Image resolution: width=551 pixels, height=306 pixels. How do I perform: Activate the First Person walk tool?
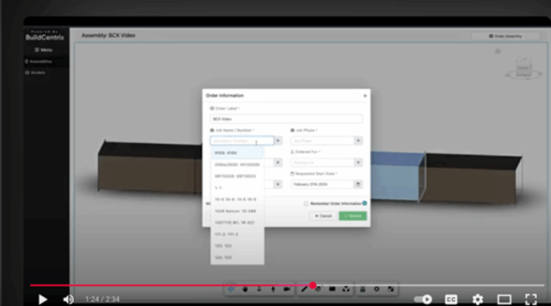[x=273, y=289]
